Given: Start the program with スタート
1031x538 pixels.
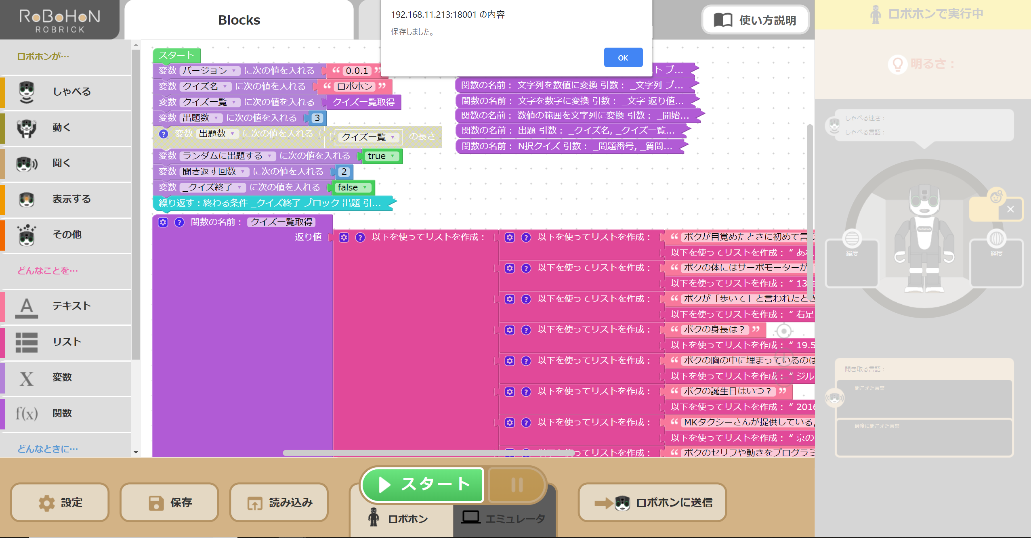Looking at the screenshot, I should (x=422, y=485).
